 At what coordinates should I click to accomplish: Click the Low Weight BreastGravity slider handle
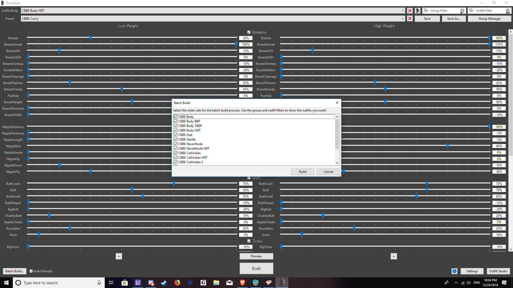point(122,89)
